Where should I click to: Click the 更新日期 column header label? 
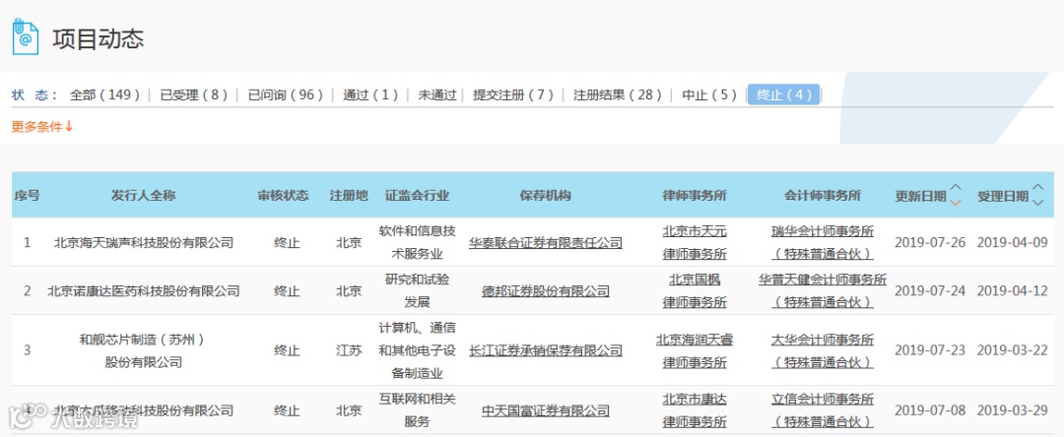[x=920, y=197]
